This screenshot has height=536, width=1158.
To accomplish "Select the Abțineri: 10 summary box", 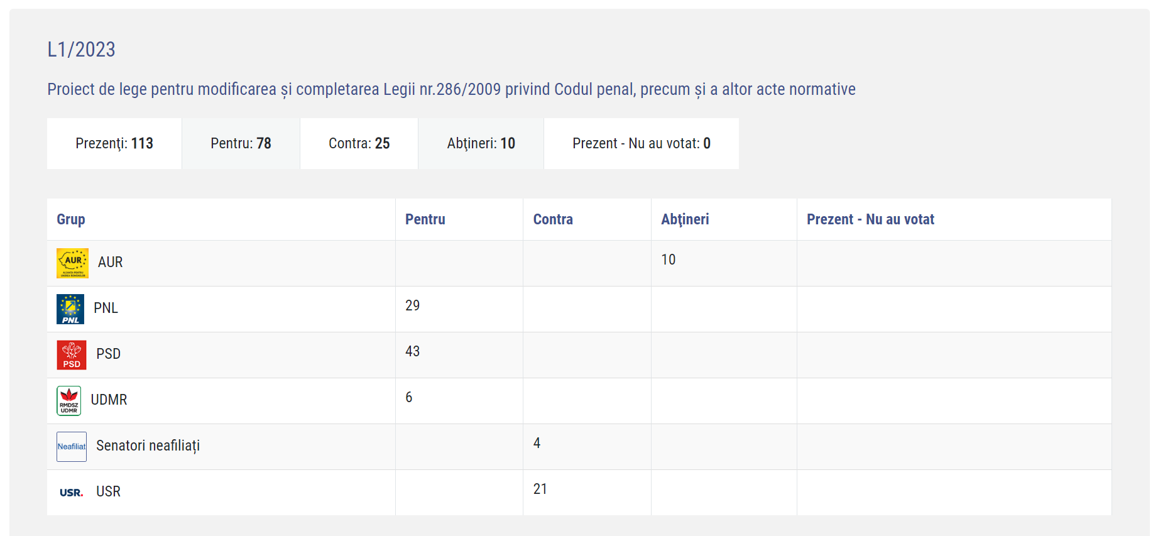I will [x=481, y=143].
